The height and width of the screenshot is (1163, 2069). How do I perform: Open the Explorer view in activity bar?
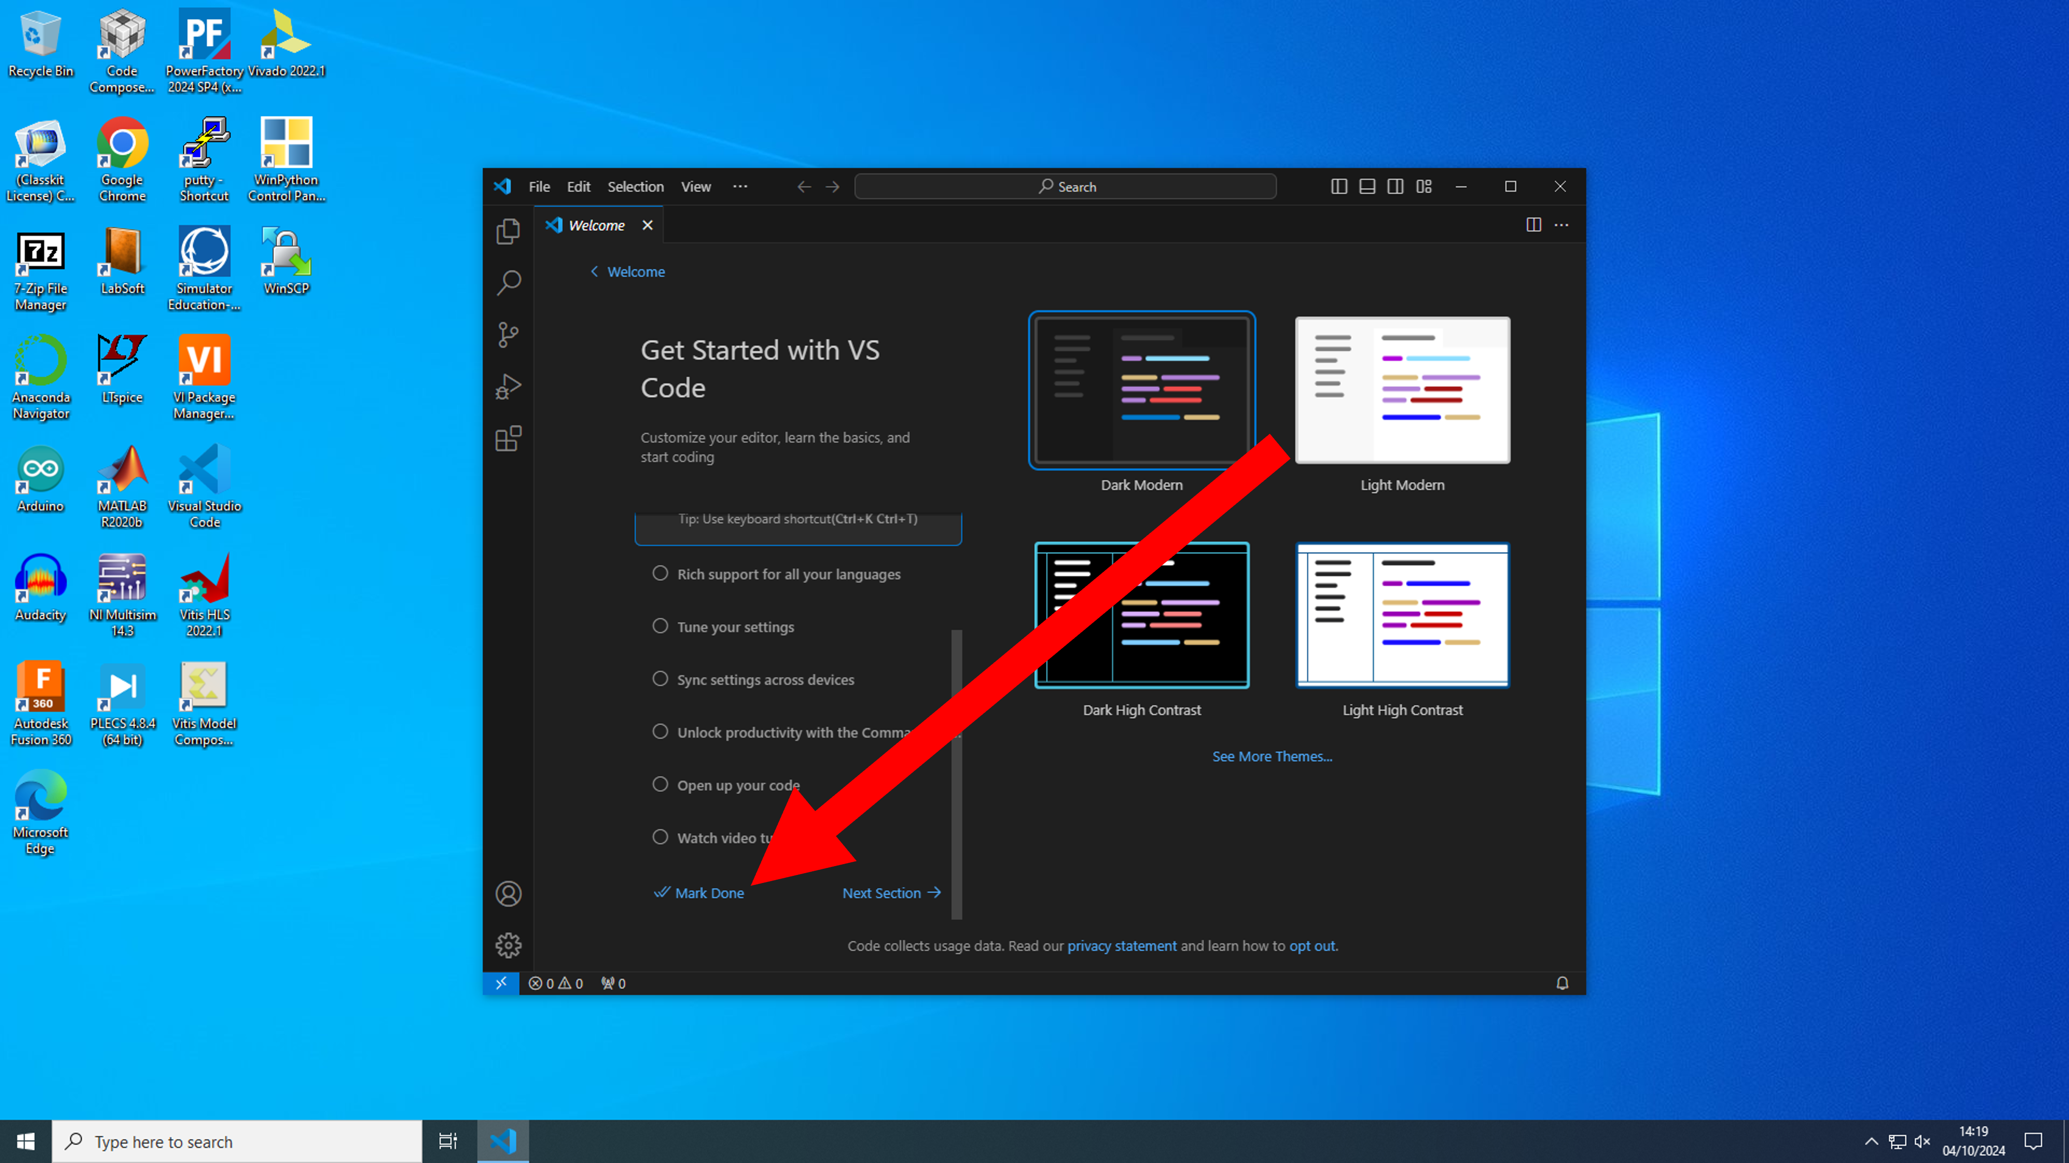point(508,231)
